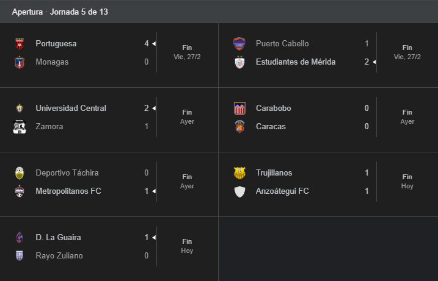View Portuguesa vs Monagas match status
The width and height of the screenshot is (438, 281).
pyautogui.click(x=188, y=52)
